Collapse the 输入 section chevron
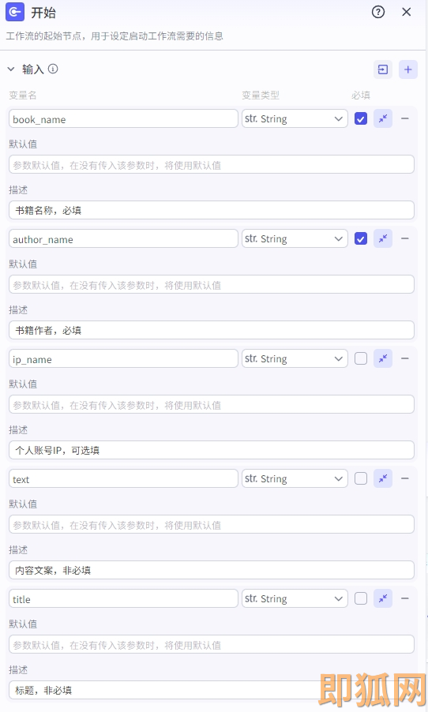 [11, 69]
